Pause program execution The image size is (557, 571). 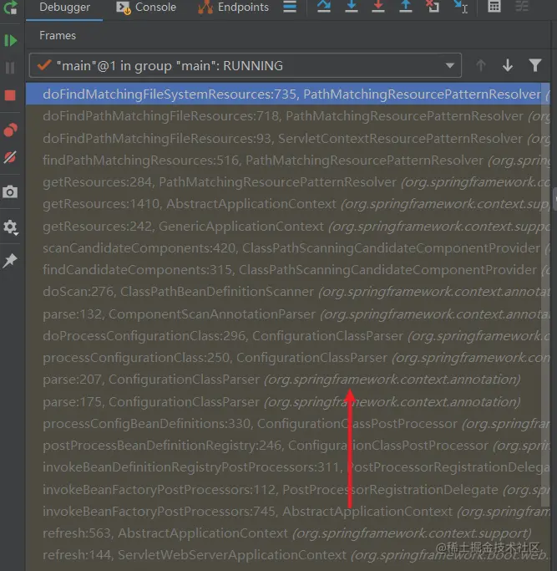coord(10,68)
